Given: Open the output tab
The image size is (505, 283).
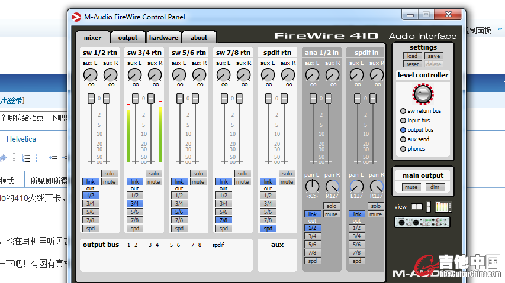Looking at the screenshot, I should (128, 37).
